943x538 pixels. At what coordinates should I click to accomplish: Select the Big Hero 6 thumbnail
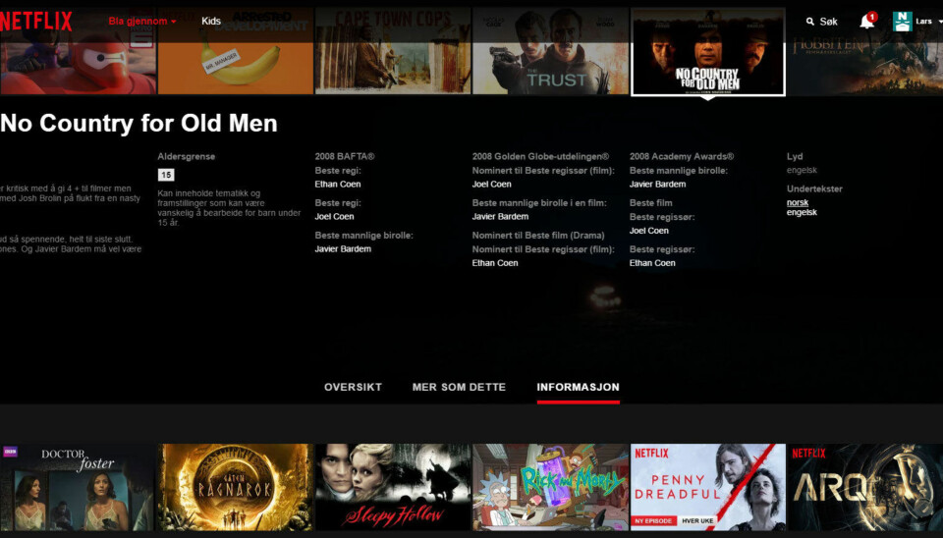click(x=79, y=51)
